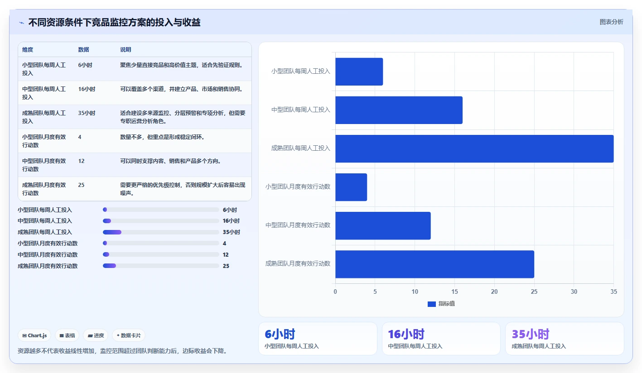Click table cell 35小时 in 成熟团队 row
642x373 pixels.
(x=87, y=113)
